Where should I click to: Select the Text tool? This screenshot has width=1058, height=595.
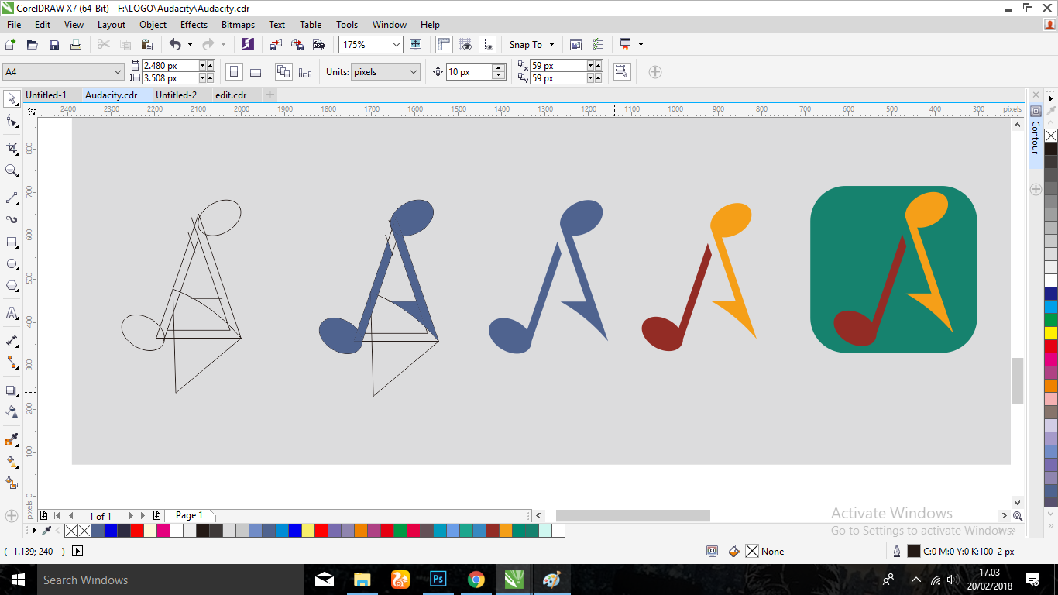pyautogui.click(x=12, y=313)
